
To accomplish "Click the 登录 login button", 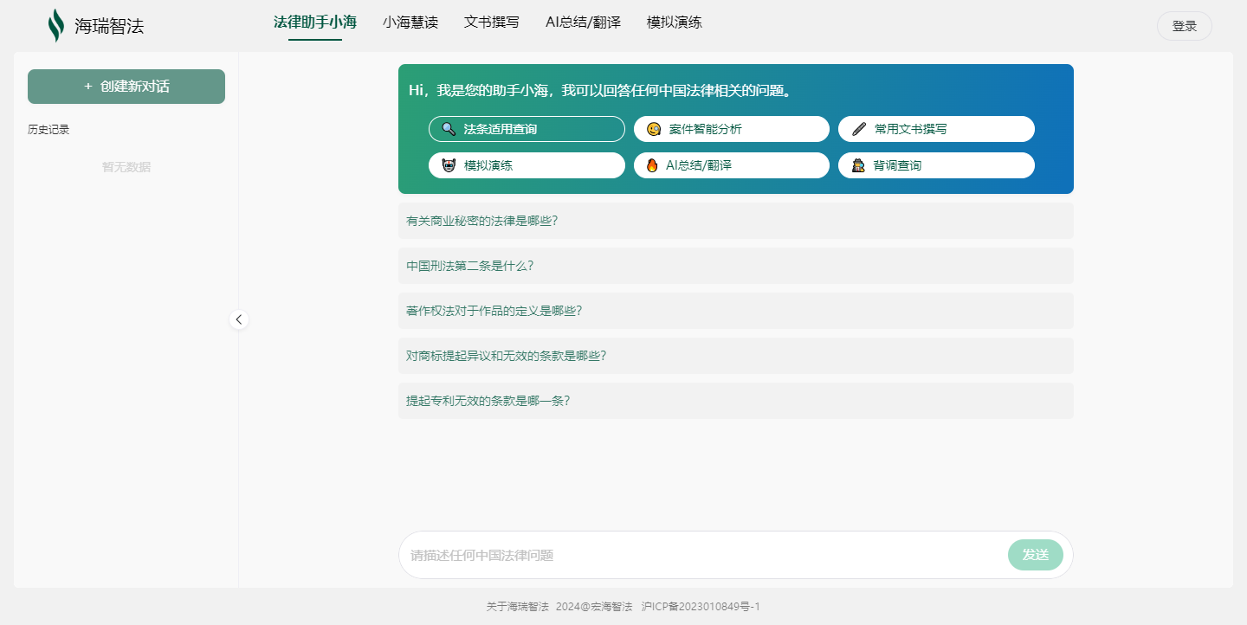I will click(x=1185, y=26).
